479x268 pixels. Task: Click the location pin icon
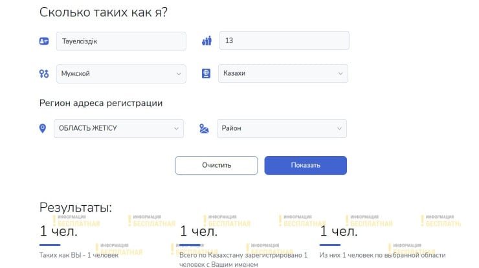click(43, 128)
